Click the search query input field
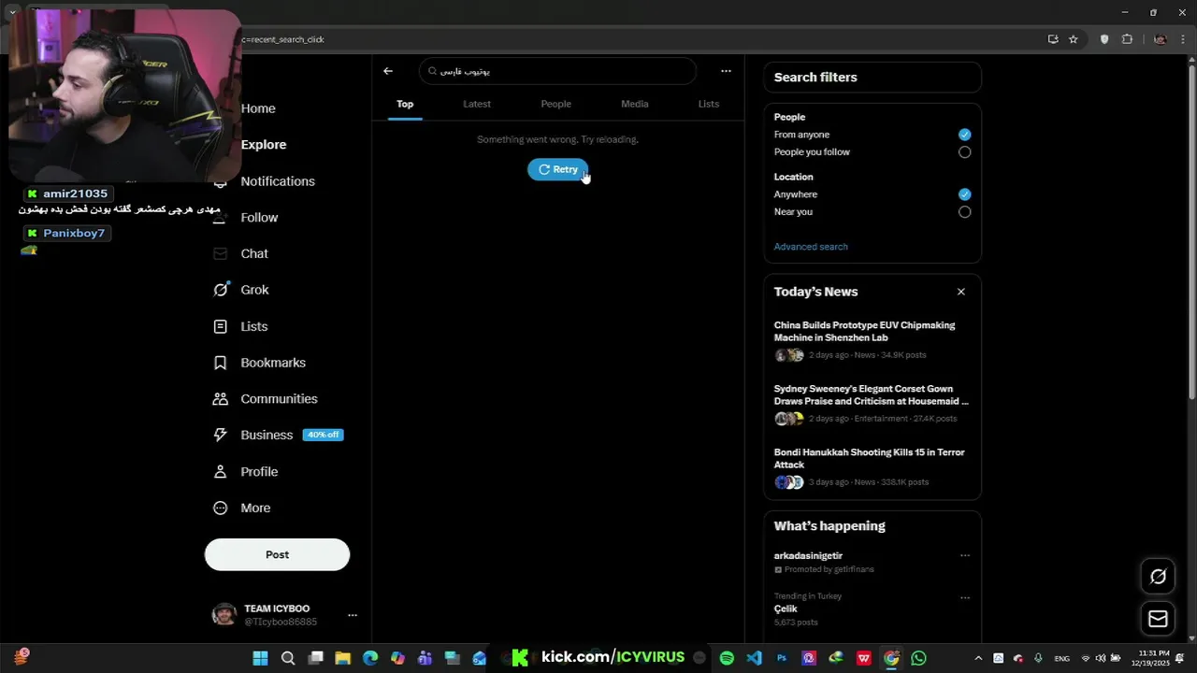 [558, 71]
